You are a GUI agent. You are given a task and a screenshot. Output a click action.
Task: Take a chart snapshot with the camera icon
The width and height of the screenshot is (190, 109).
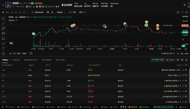pyautogui.click(x=178, y=12)
